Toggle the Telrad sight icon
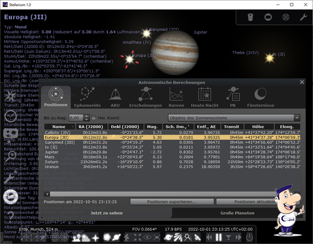The width and height of the screenshot is (313, 244). pos(286,17)
